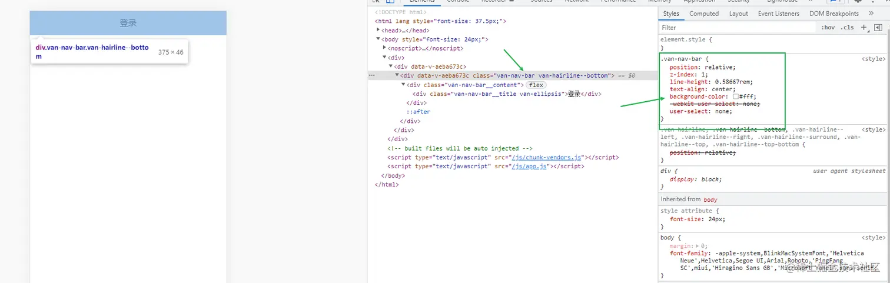
Task: Collapse the plain div node under body
Action: (385, 58)
